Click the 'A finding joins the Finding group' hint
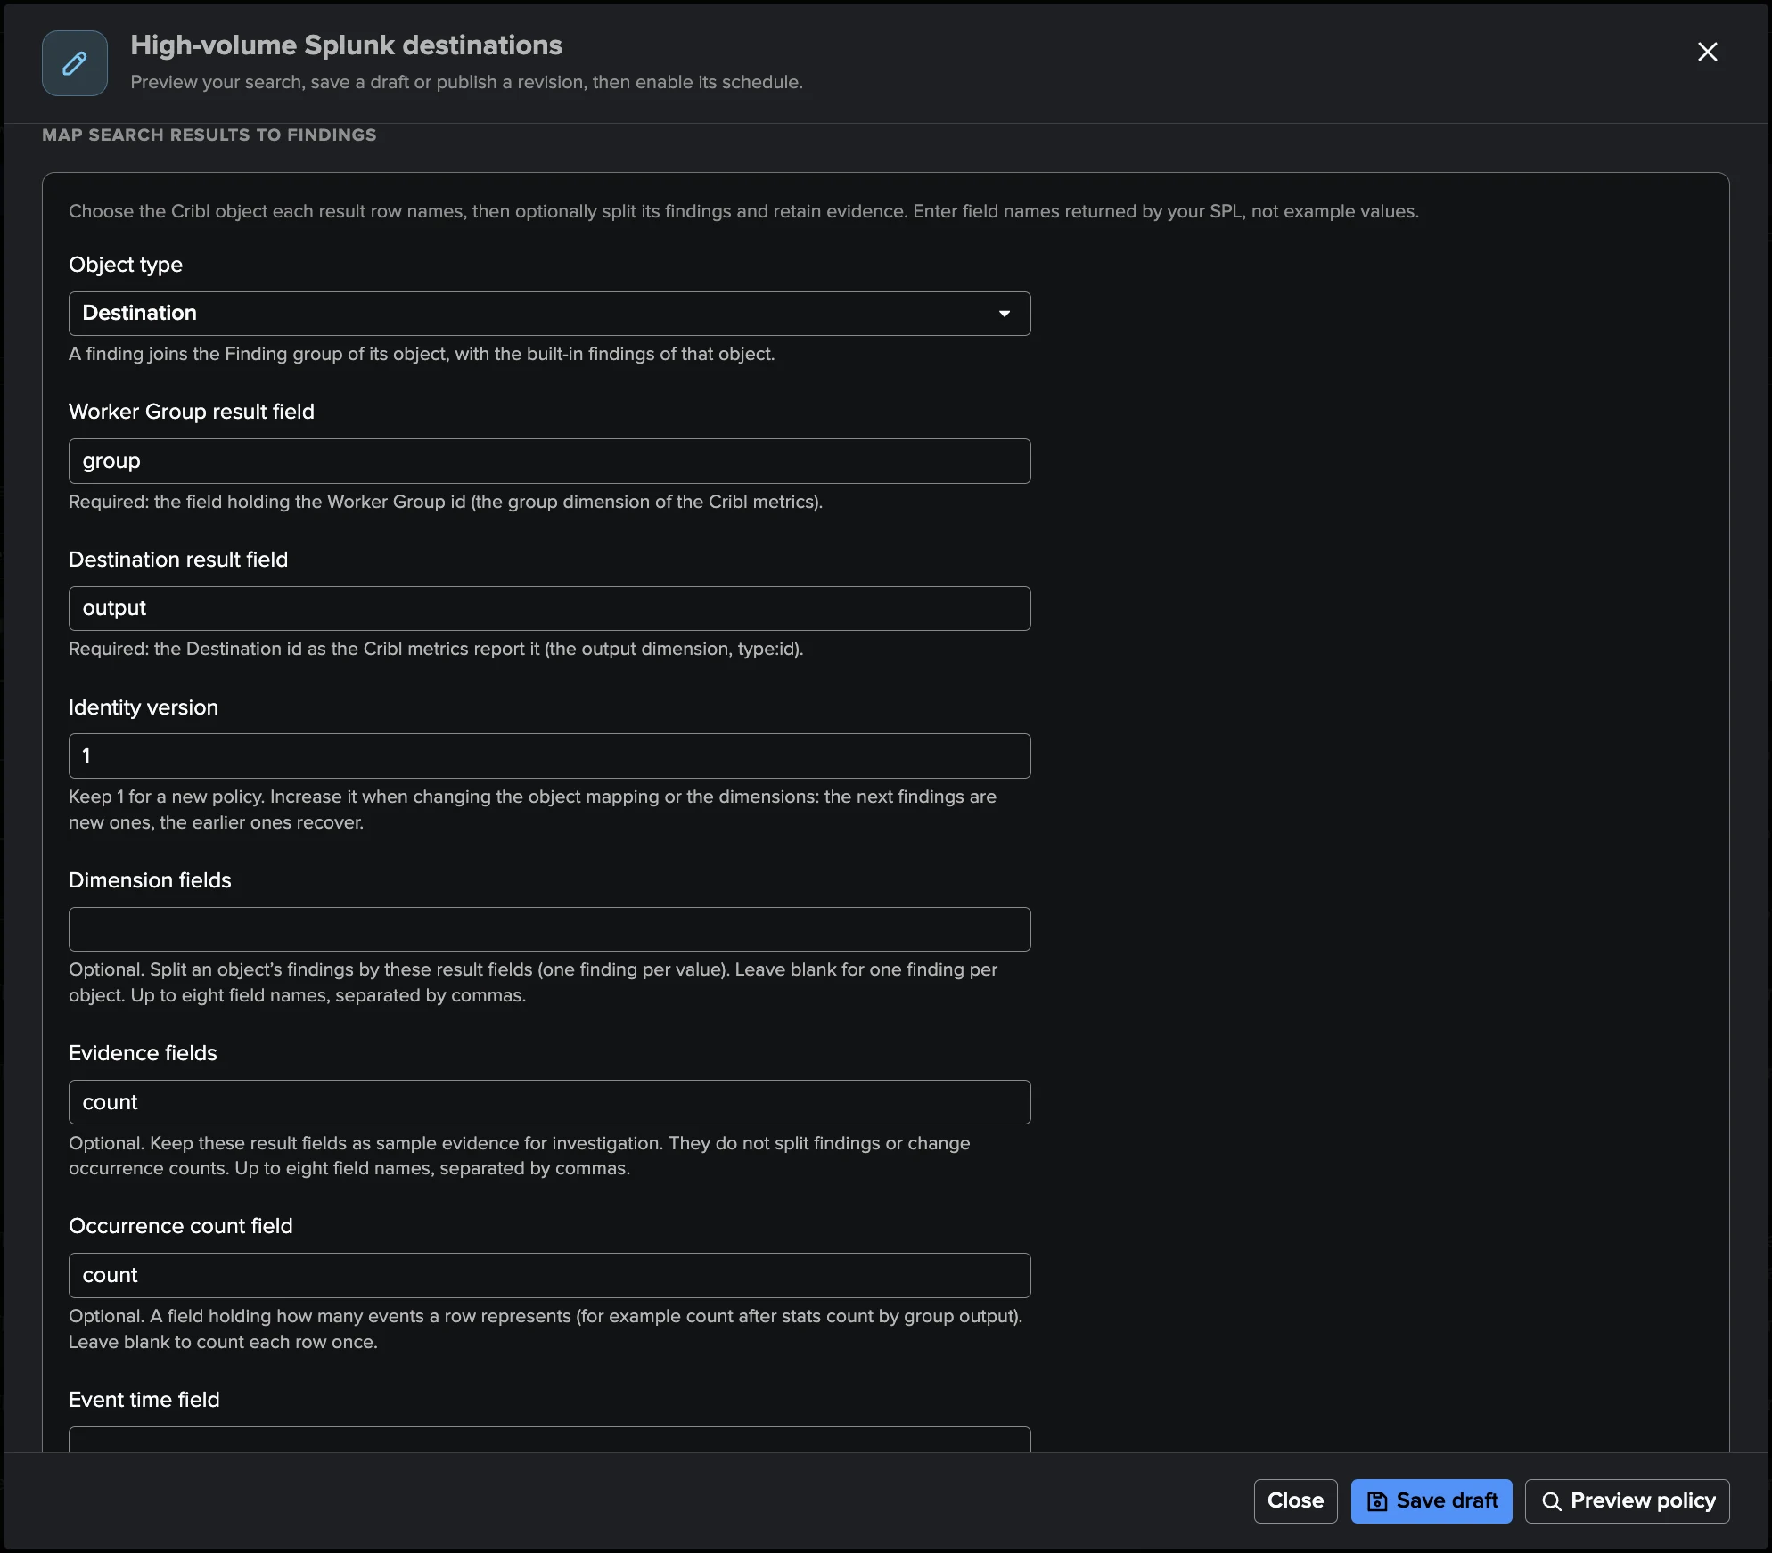Viewport: 1772px width, 1553px height. (422, 354)
